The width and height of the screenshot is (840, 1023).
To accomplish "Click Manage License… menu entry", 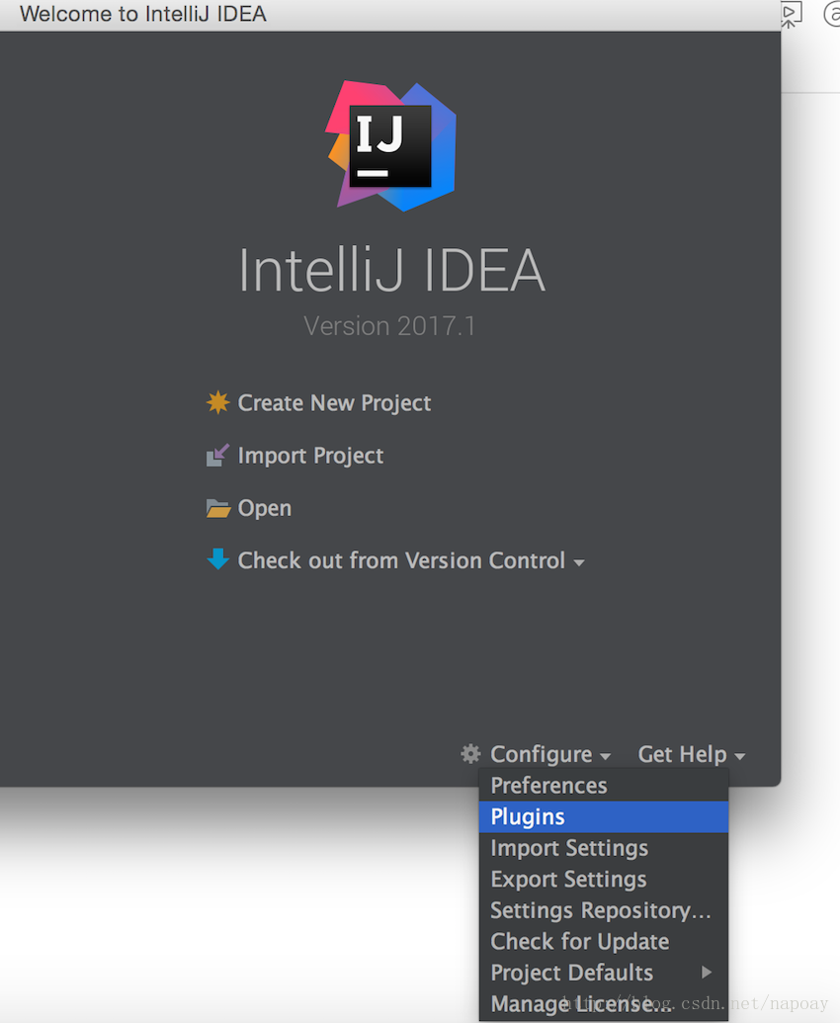I will pyautogui.click(x=603, y=1004).
